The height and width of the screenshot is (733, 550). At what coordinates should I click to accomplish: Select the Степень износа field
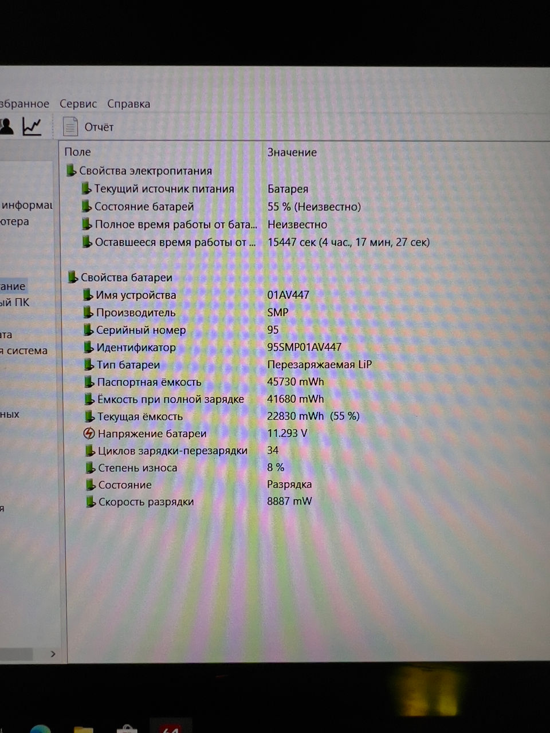click(x=137, y=468)
